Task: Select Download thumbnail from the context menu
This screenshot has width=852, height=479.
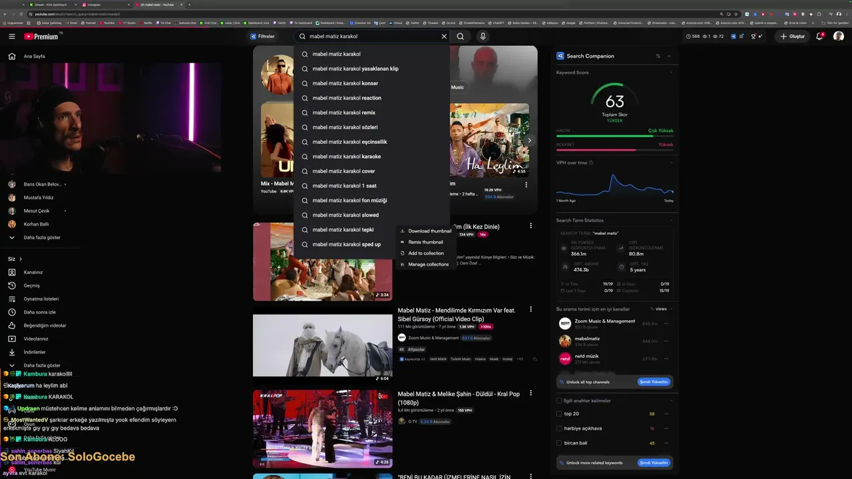Action: pos(425,231)
